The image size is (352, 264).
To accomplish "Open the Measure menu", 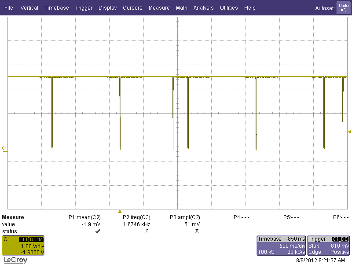I will [159, 8].
